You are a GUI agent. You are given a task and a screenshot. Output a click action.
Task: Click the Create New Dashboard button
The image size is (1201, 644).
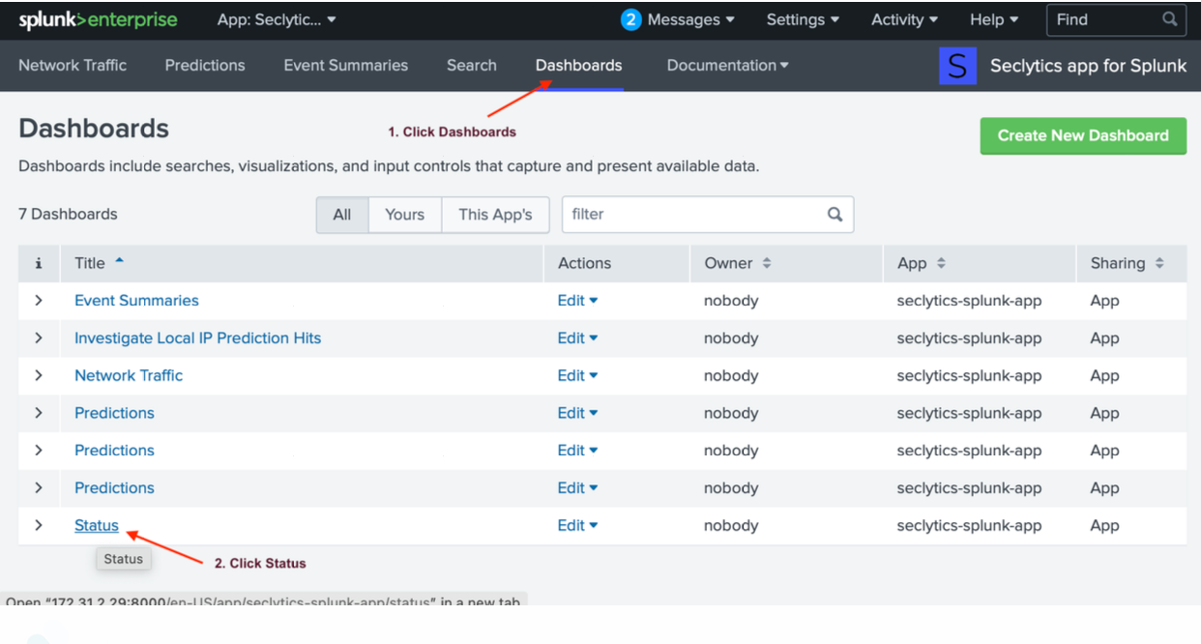[1083, 135]
